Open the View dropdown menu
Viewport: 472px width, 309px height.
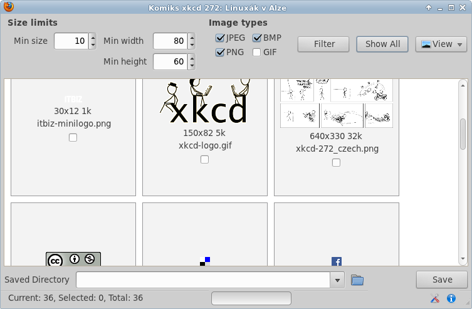click(441, 45)
